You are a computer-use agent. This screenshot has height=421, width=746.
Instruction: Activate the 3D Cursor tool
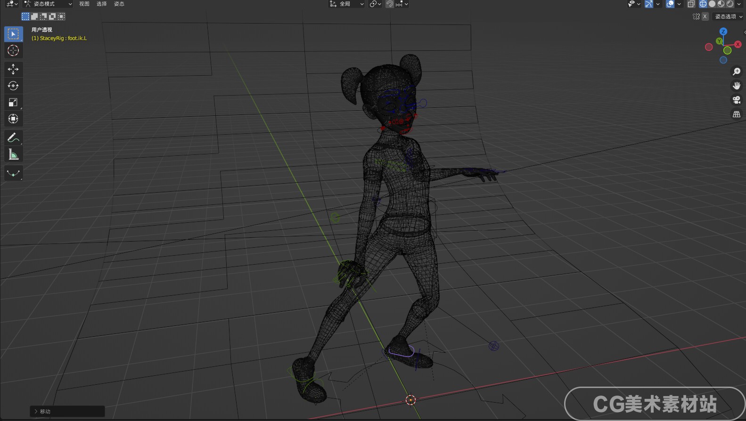click(x=13, y=50)
